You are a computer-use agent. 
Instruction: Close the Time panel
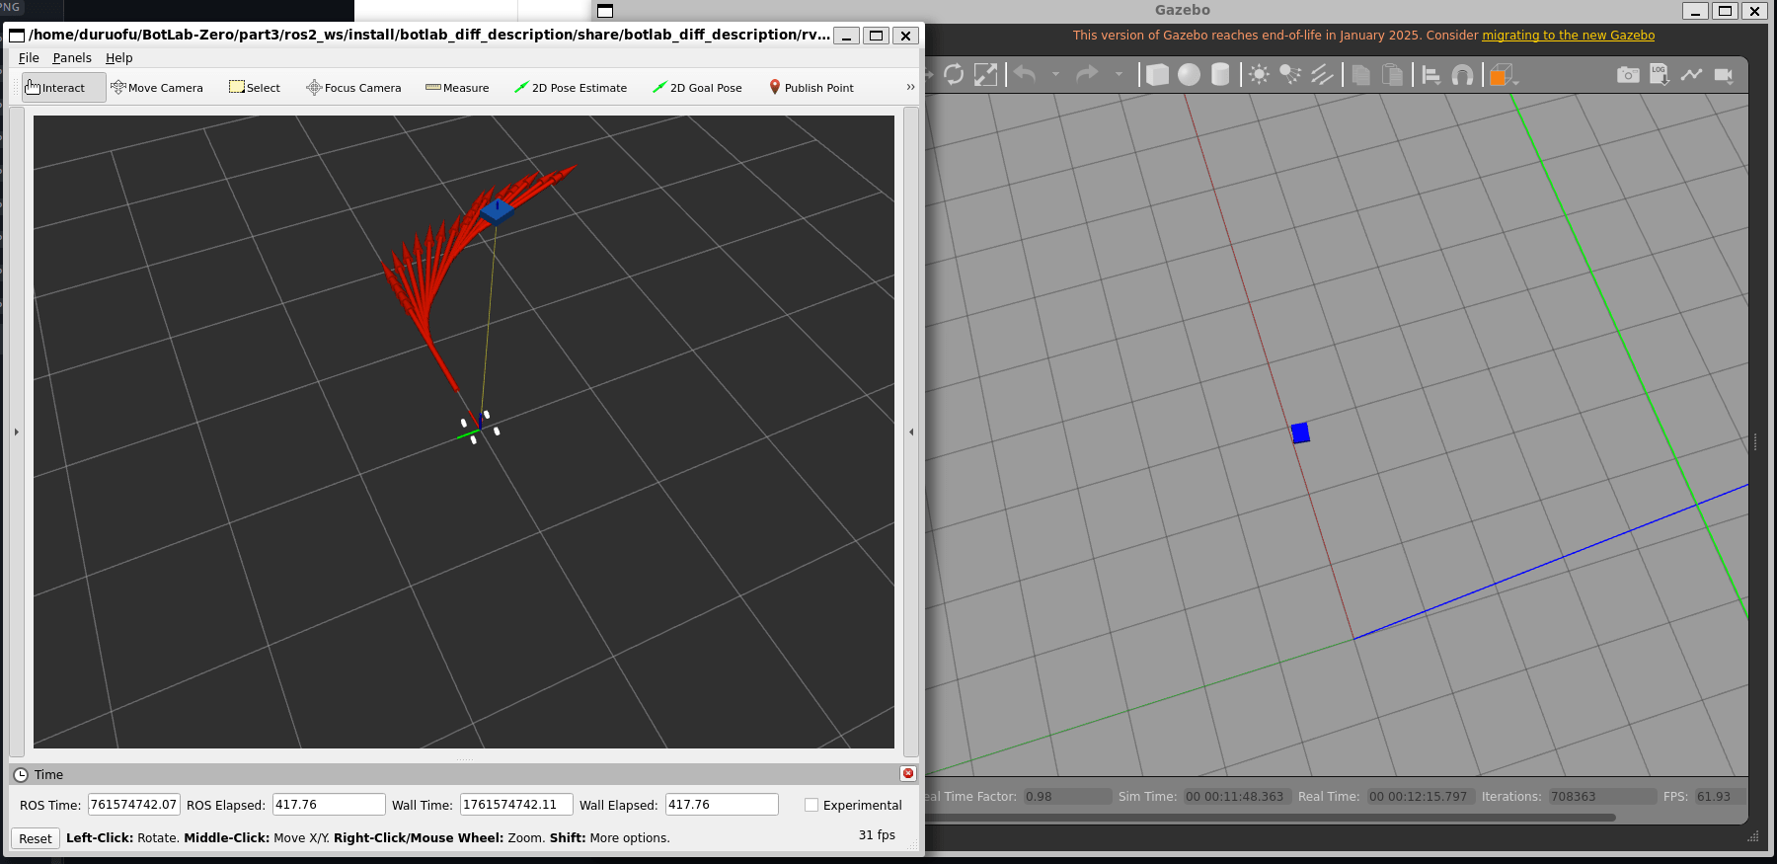908,773
